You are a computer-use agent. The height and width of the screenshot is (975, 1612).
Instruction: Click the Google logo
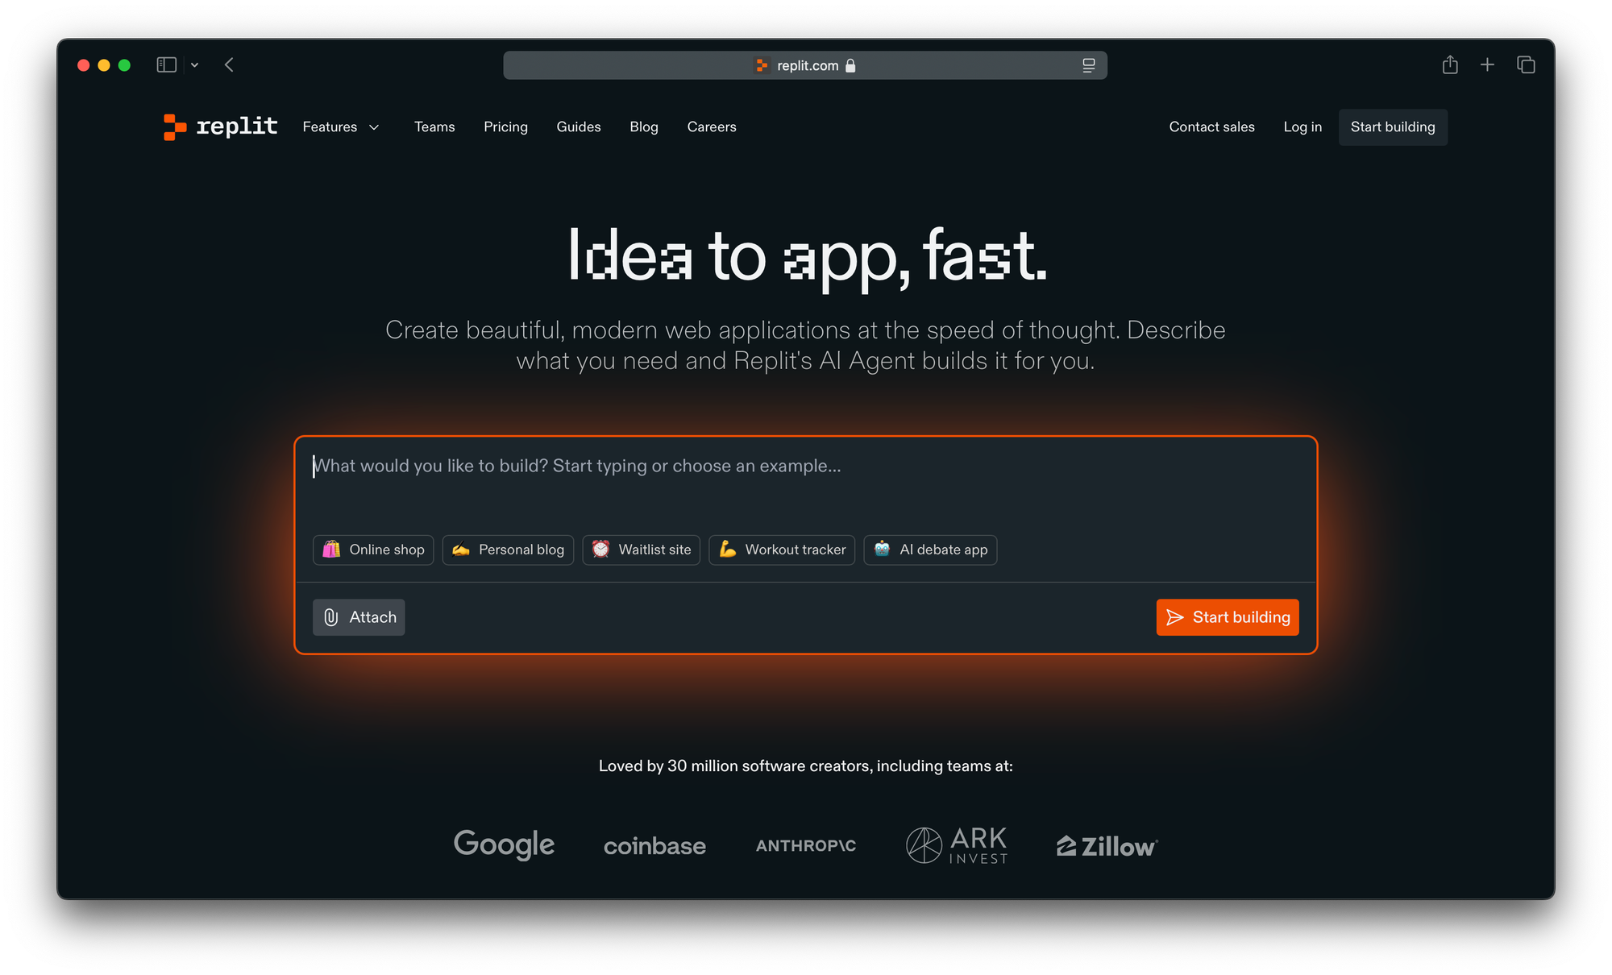[504, 844]
